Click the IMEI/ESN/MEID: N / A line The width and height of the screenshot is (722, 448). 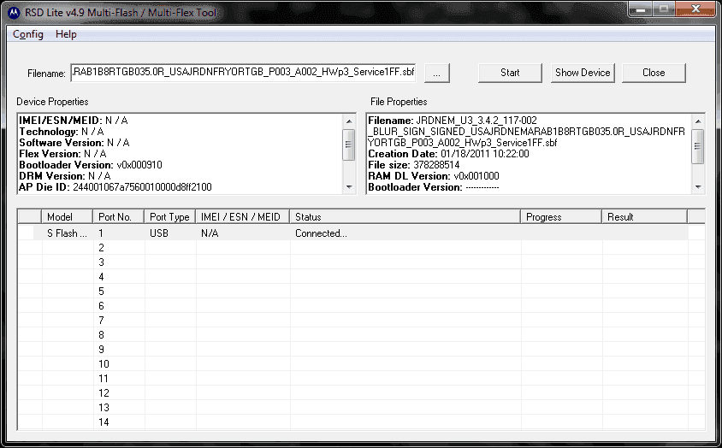74,121
